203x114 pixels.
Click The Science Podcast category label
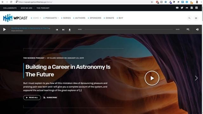(x=34, y=58)
